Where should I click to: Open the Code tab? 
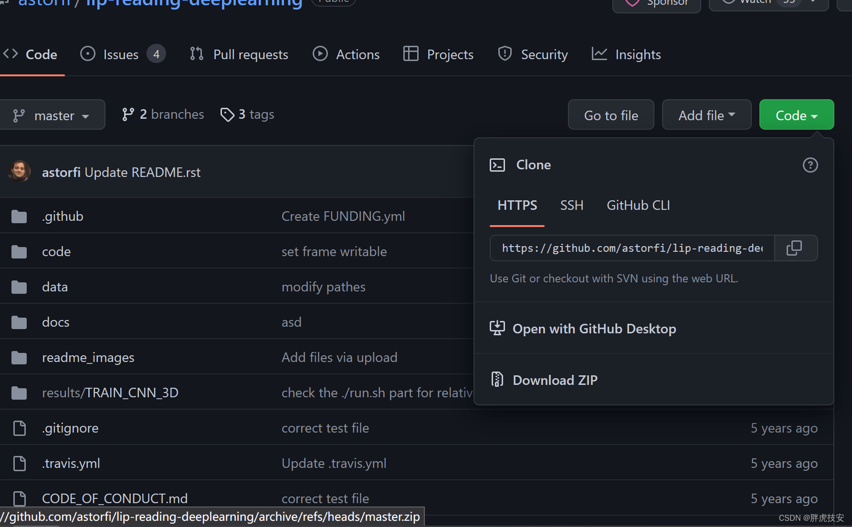pos(31,54)
